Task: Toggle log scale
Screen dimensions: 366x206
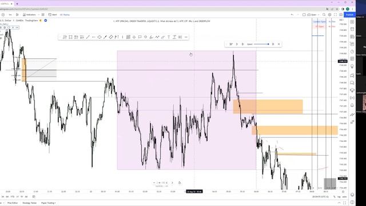Action: [339, 197]
